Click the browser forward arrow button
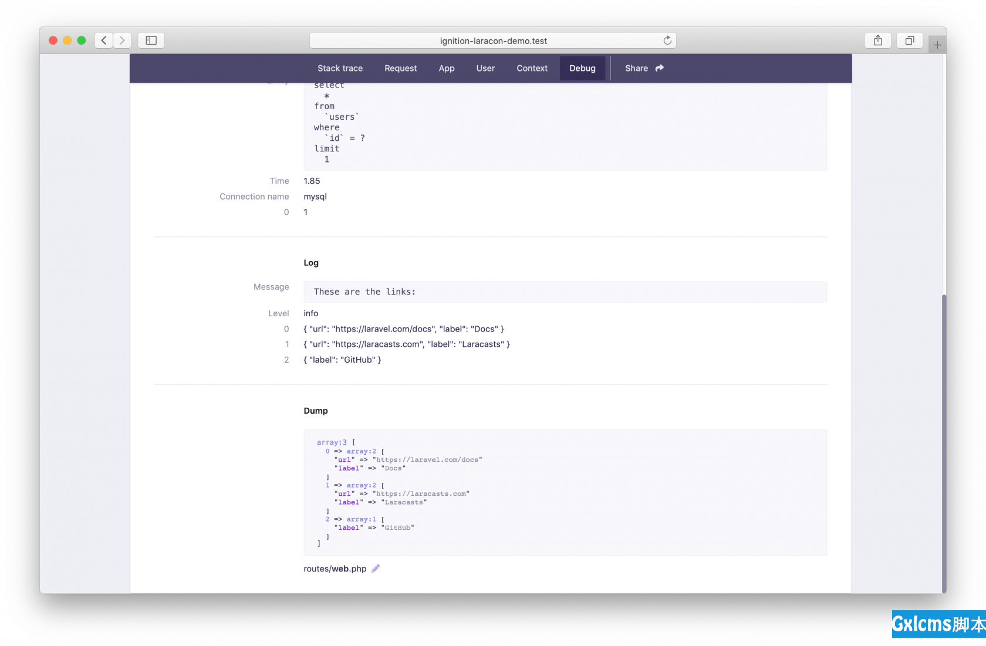 (122, 40)
